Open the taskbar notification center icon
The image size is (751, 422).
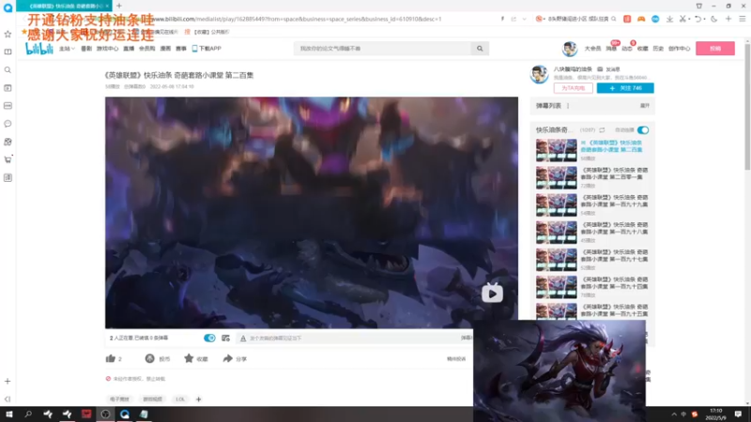coord(738,414)
